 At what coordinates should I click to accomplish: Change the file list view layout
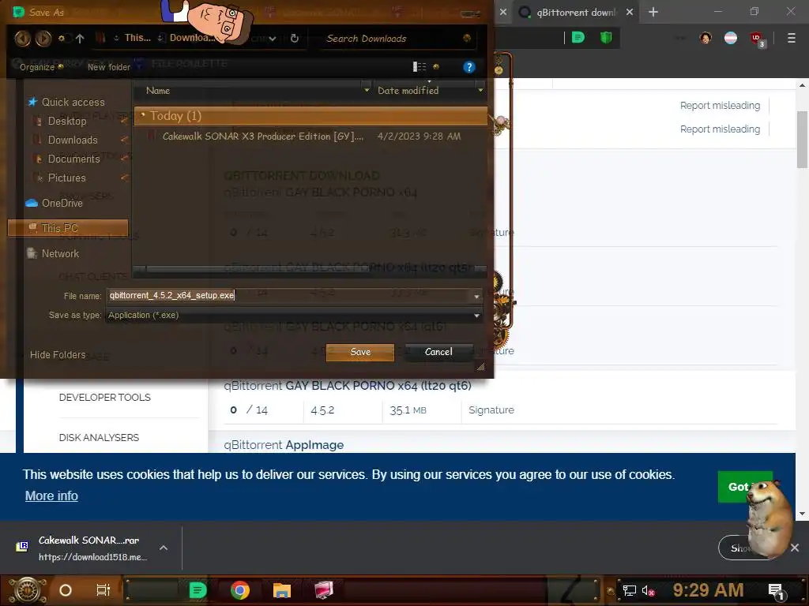pyautogui.click(x=420, y=66)
